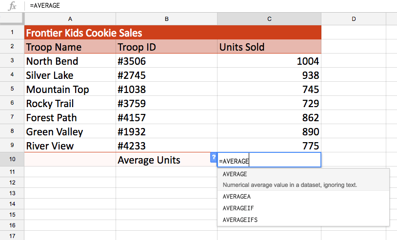Select AVERAGE from the autocomplete list
This screenshot has height=240, width=397.
[235, 174]
